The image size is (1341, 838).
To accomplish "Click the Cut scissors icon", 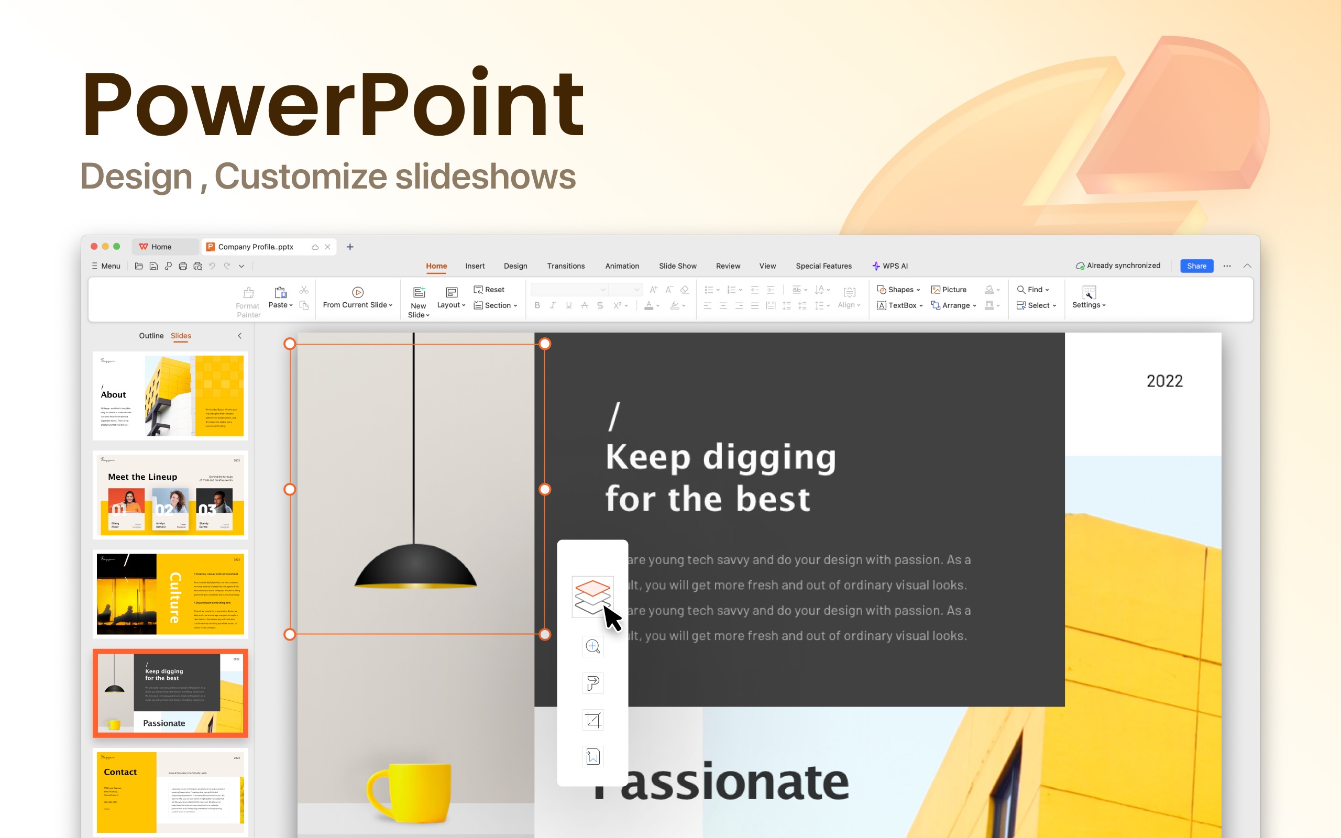I will pos(304,290).
